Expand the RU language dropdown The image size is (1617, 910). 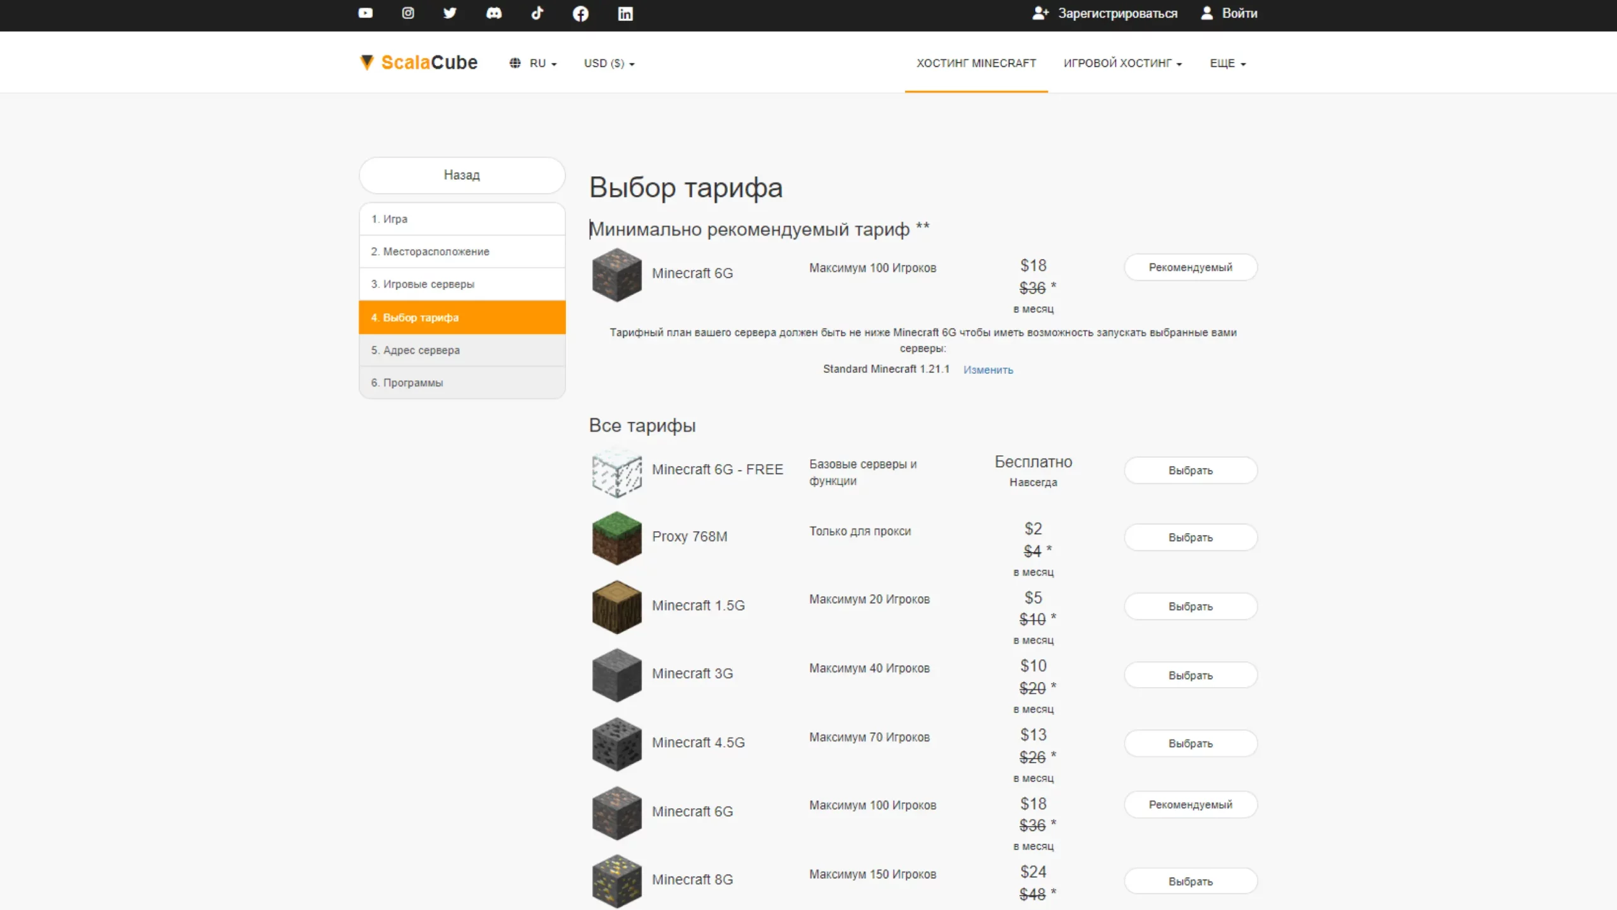(534, 63)
